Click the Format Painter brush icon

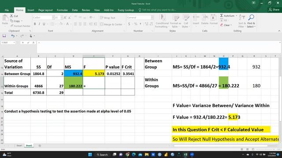coord(12,26)
